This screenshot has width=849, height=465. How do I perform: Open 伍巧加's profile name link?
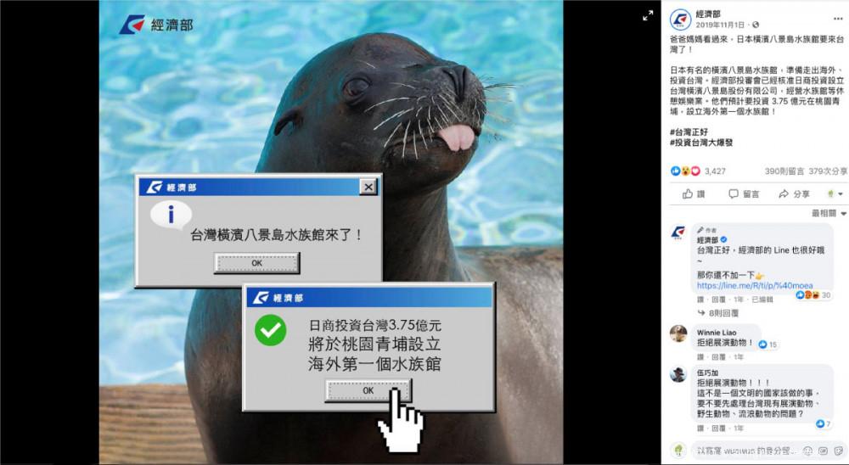(x=708, y=373)
